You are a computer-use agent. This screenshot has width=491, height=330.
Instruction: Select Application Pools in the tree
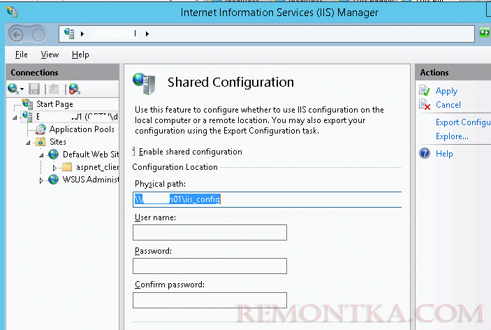coord(82,129)
